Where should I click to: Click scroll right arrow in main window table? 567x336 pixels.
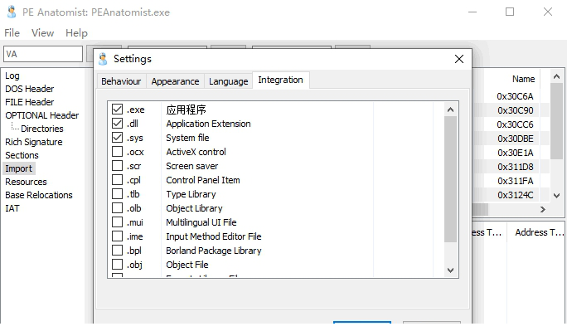coord(542,209)
